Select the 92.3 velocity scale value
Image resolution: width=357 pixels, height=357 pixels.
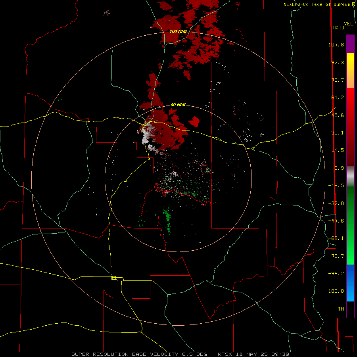tap(338, 62)
